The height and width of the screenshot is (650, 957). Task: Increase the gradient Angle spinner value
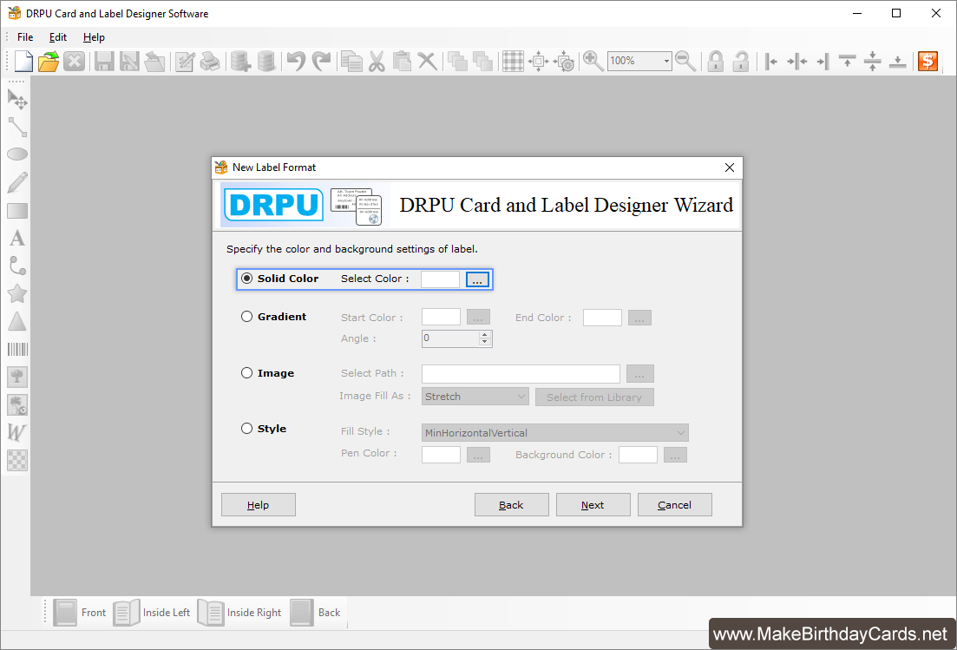485,334
